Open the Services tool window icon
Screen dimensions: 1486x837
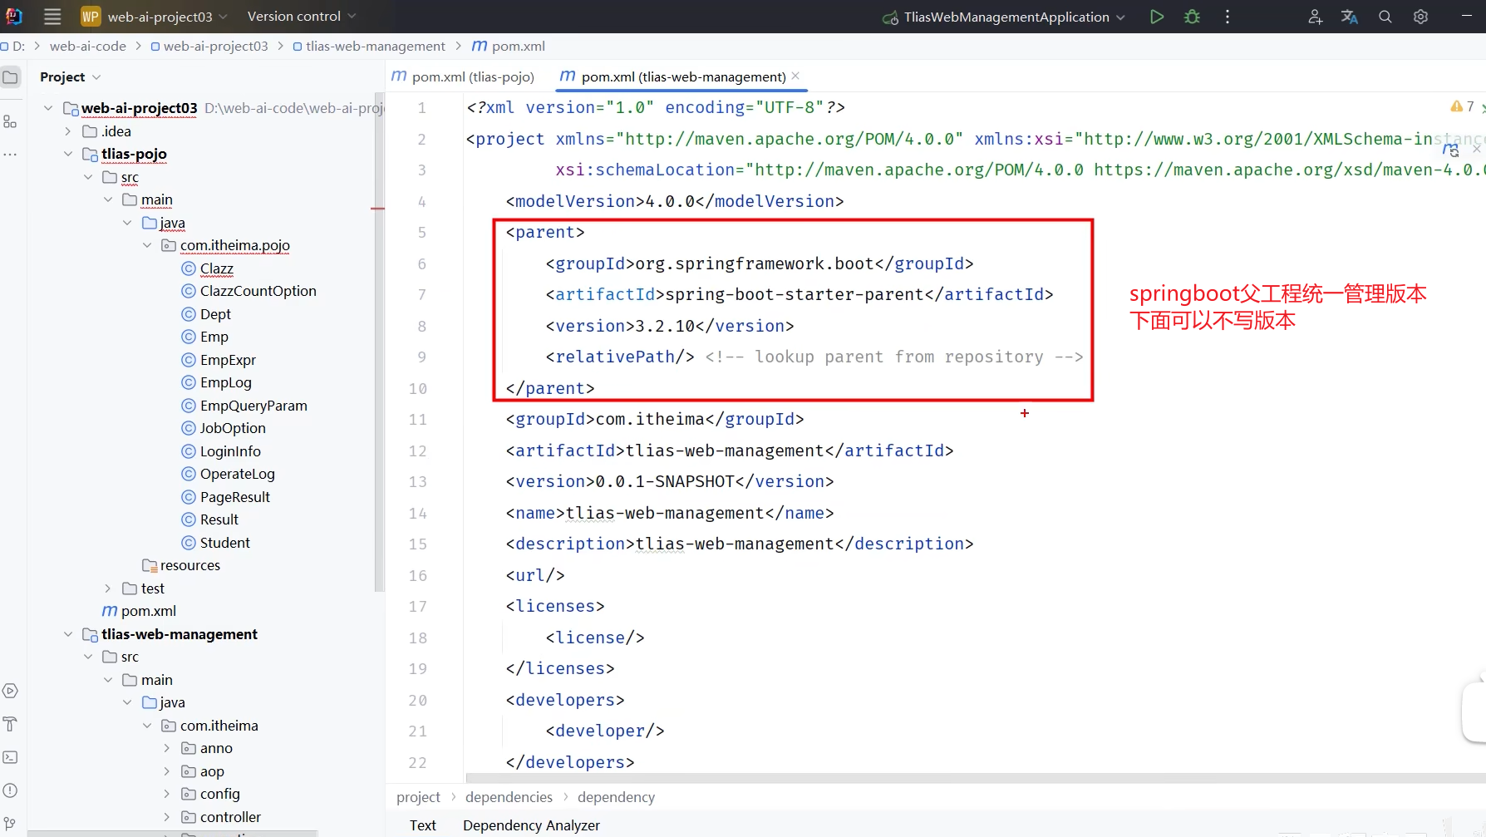pyautogui.click(x=11, y=691)
